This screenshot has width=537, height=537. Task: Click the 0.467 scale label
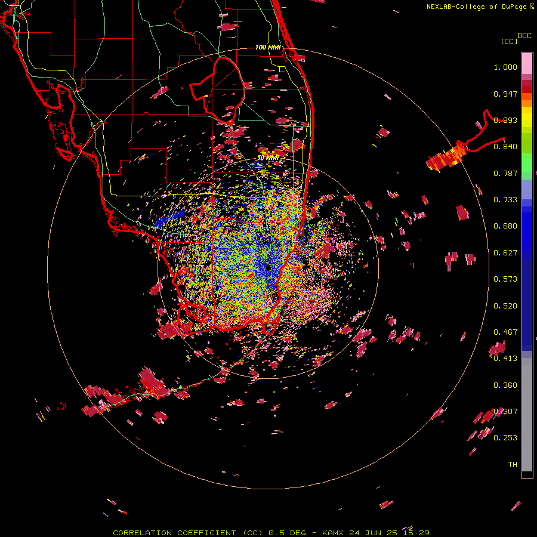(x=505, y=332)
